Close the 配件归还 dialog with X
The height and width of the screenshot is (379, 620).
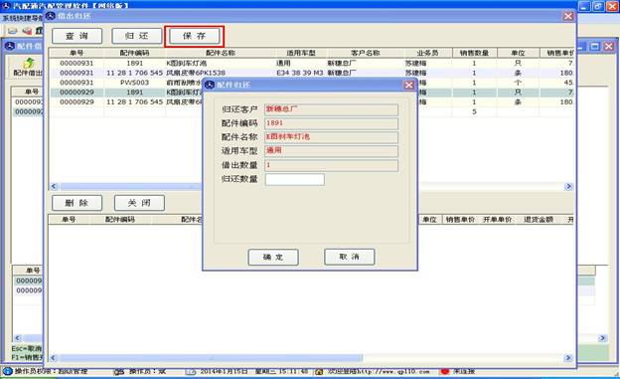[408, 85]
